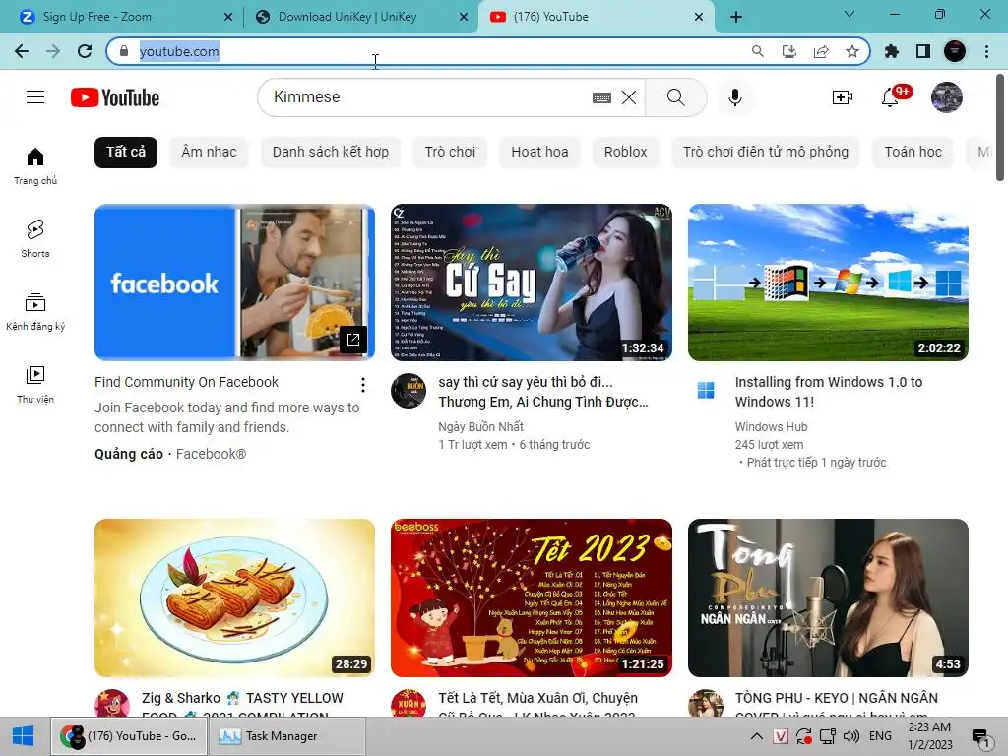Open the Chrome extensions puzzle icon
The image size is (1008, 756).
pos(891,51)
